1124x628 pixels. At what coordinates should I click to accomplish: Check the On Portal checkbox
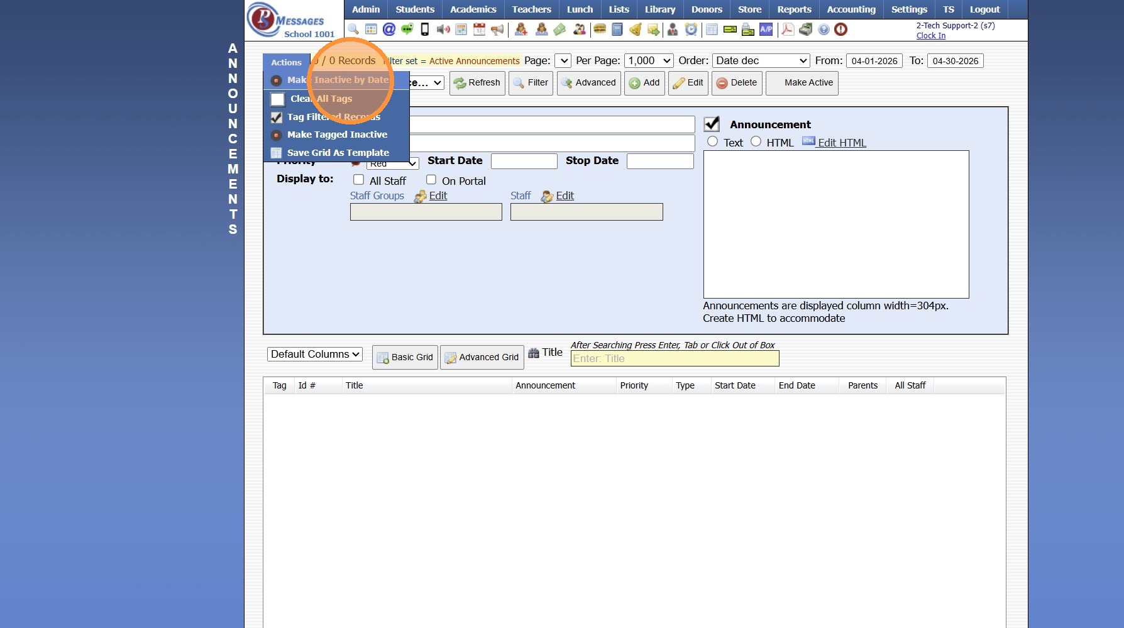(431, 180)
